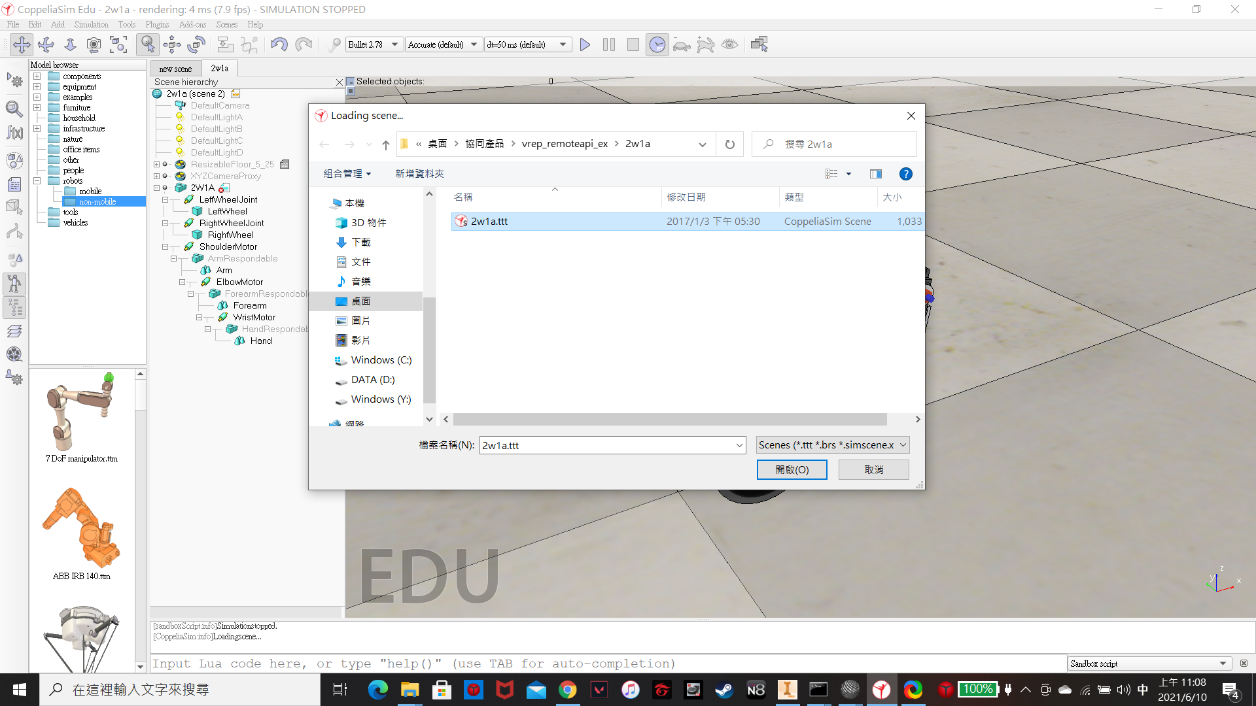
Task: Switch to the new scene tab
Action: tap(175, 69)
